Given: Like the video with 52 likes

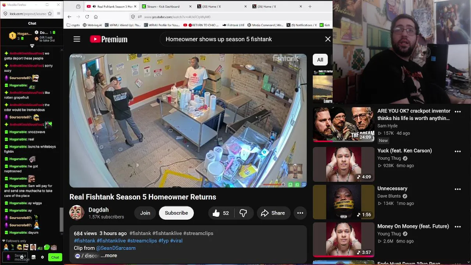Looking at the screenshot, I should click(x=221, y=213).
